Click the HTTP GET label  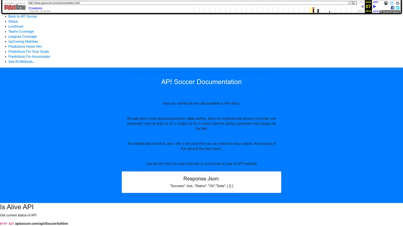[x=7, y=224]
